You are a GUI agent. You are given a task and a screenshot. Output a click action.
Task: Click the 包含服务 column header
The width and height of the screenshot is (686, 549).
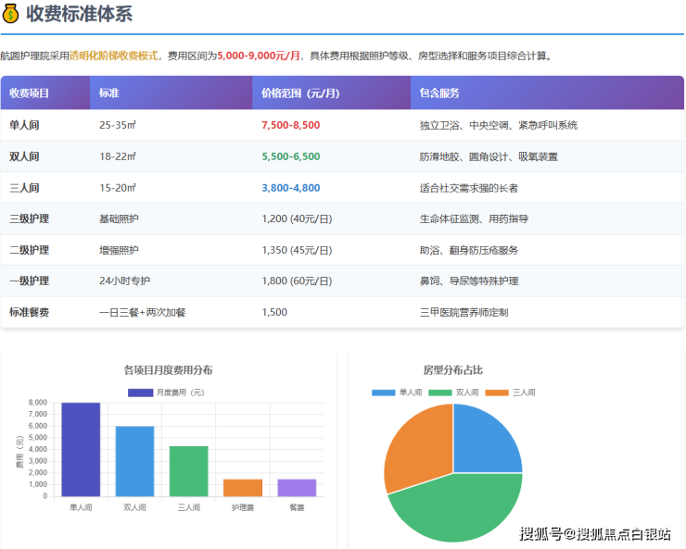(x=439, y=94)
